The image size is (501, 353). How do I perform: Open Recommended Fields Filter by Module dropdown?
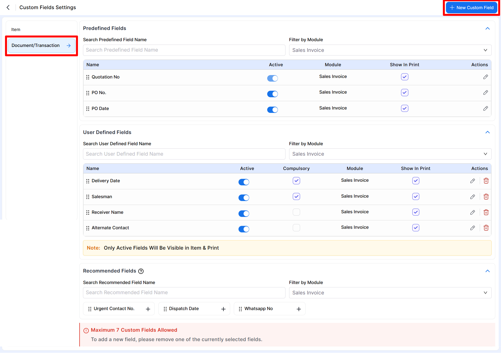(390, 293)
